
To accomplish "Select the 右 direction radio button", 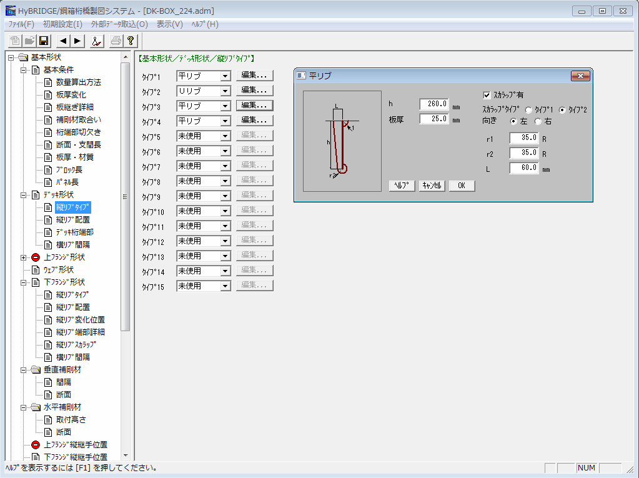I will tap(538, 121).
